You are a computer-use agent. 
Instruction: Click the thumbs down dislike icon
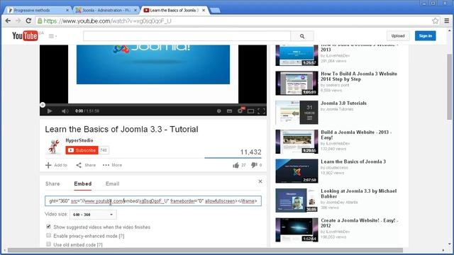pyautogui.click(x=254, y=165)
